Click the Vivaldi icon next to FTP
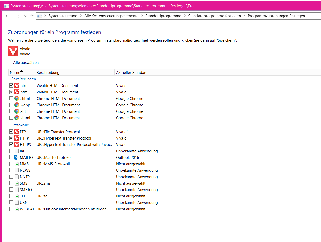 point(17,132)
